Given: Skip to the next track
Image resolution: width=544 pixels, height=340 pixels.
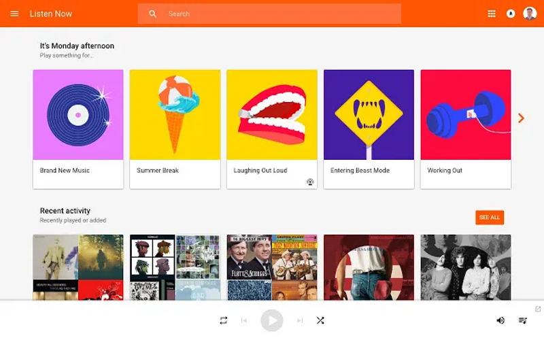Looking at the screenshot, I should click(300, 320).
